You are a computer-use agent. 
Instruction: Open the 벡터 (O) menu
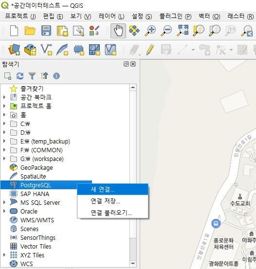[209, 16]
